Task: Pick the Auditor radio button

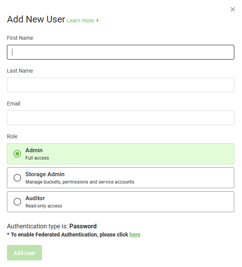Action: [17, 202]
